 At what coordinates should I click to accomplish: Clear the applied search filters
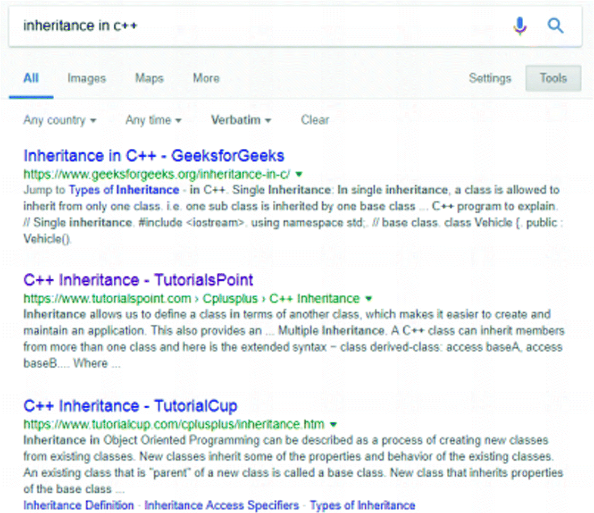point(315,120)
